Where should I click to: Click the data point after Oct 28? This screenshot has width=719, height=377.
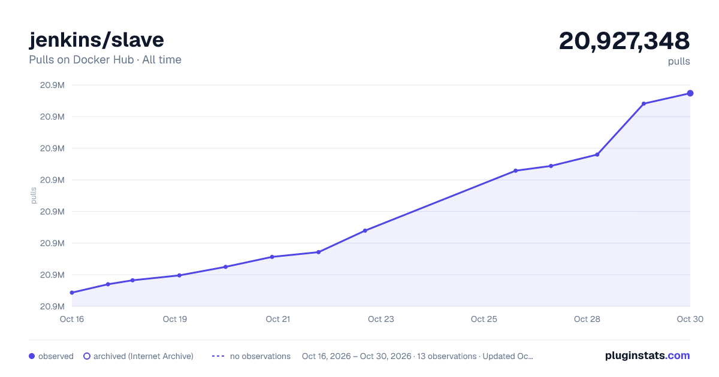tap(644, 104)
